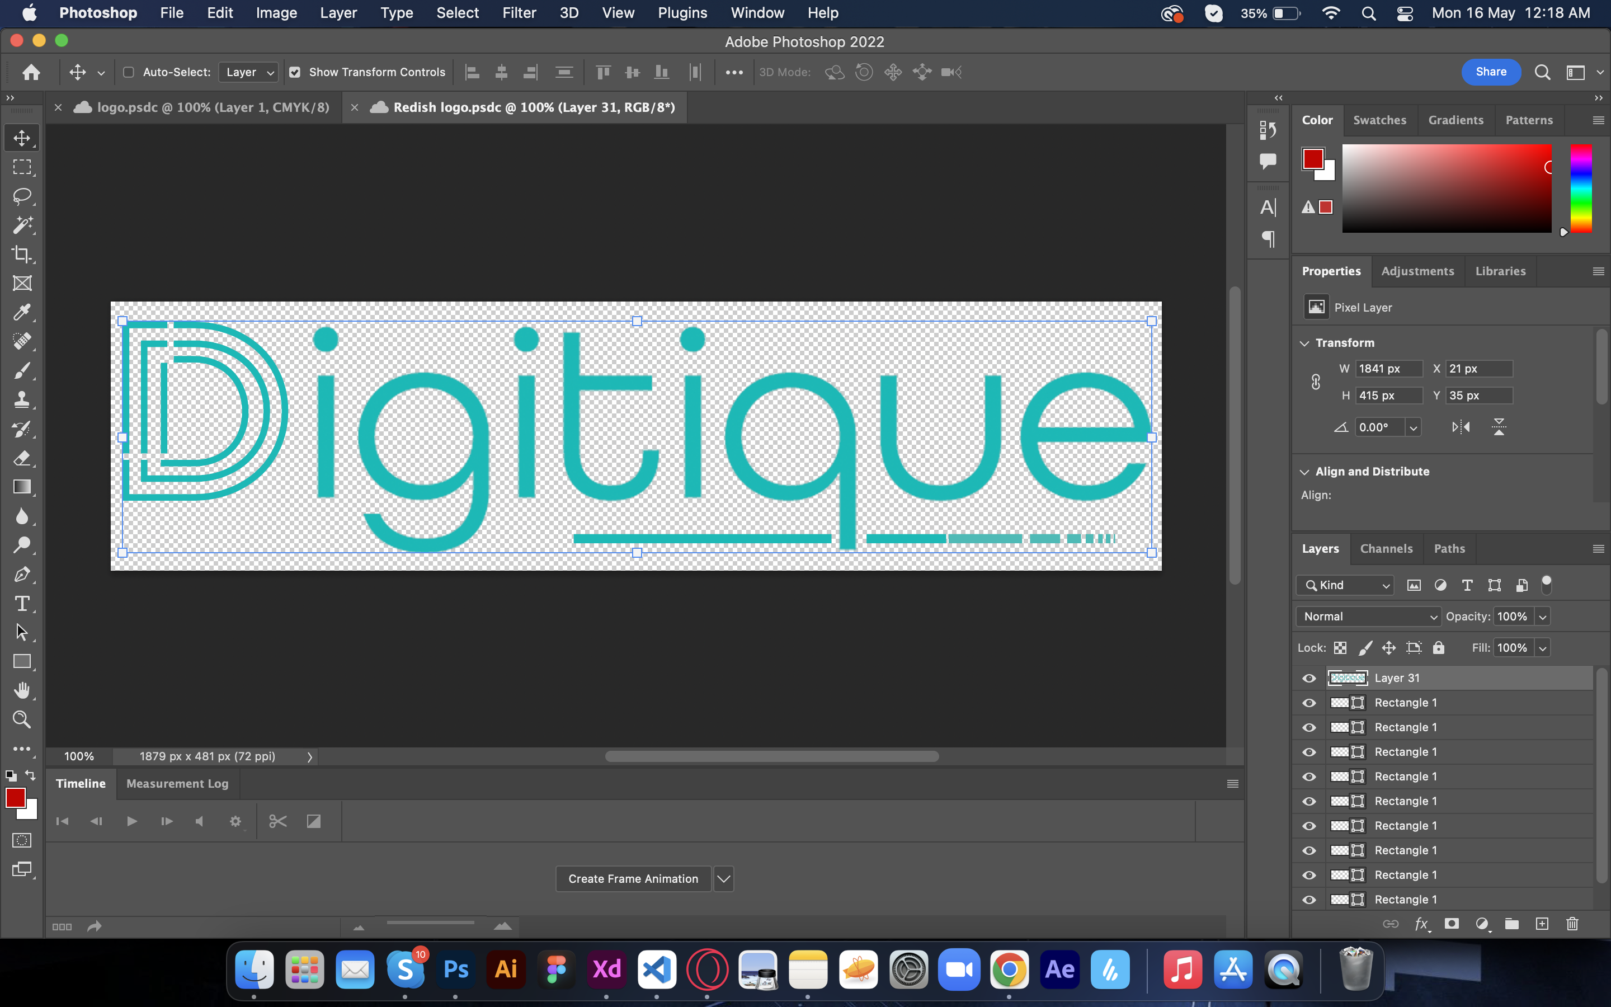Collapse Align and Distribute section
1611x1007 pixels.
pyautogui.click(x=1304, y=472)
